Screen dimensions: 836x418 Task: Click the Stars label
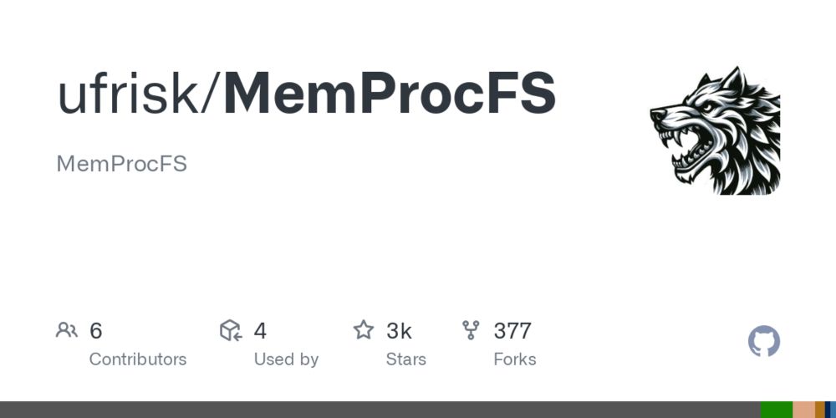[x=405, y=359]
